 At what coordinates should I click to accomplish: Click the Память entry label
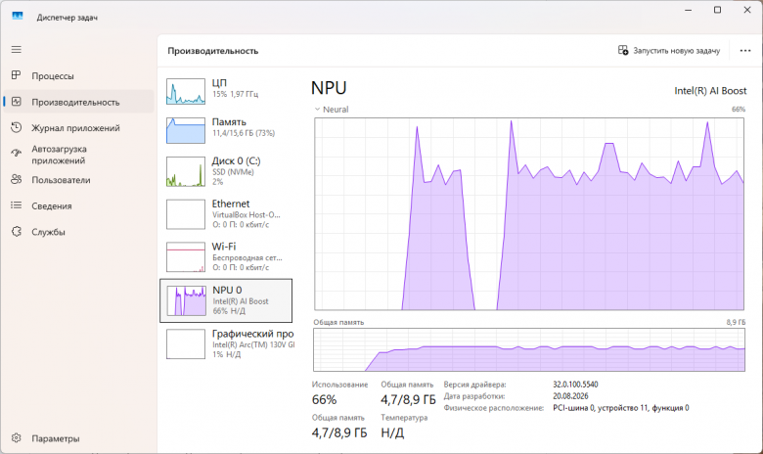coord(229,121)
